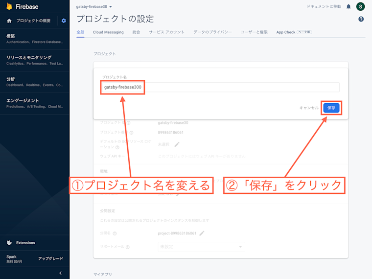Open the help question mark icon
Viewport: 372px width, 279px height.
[x=361, y=19]
